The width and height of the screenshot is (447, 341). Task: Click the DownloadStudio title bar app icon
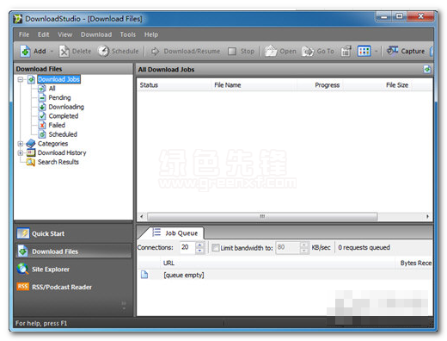(17, 19)
